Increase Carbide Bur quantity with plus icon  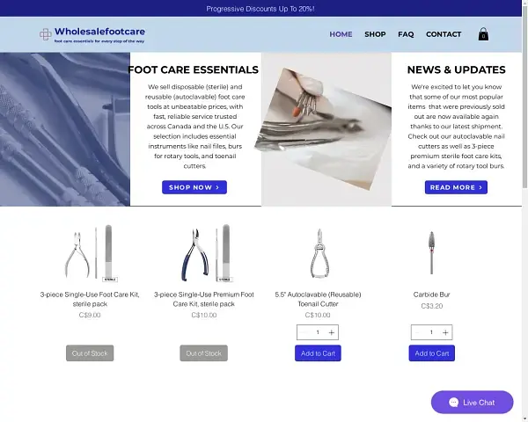(x=445, y=332)
